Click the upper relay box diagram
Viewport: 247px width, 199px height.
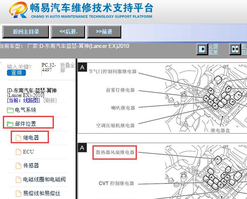point(205,98)
